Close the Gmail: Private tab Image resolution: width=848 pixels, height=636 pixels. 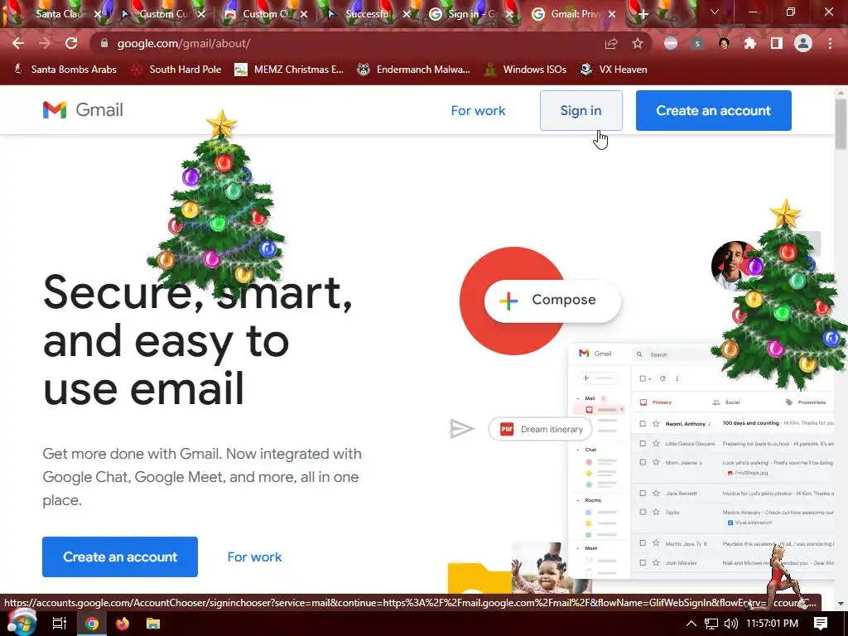612,15
